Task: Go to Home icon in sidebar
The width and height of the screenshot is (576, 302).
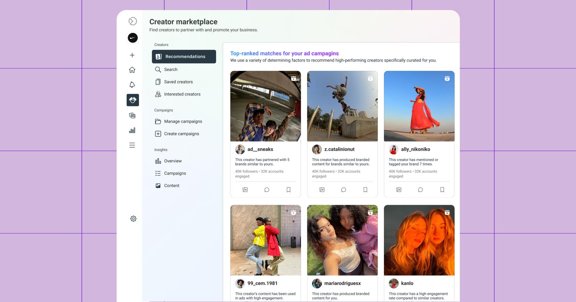Action: pos(132,70)
